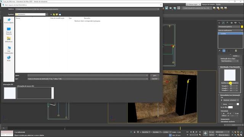Go to Desktop in dialog sidebar
This screenshot has height=137, width=244.
tap(9, 31)
